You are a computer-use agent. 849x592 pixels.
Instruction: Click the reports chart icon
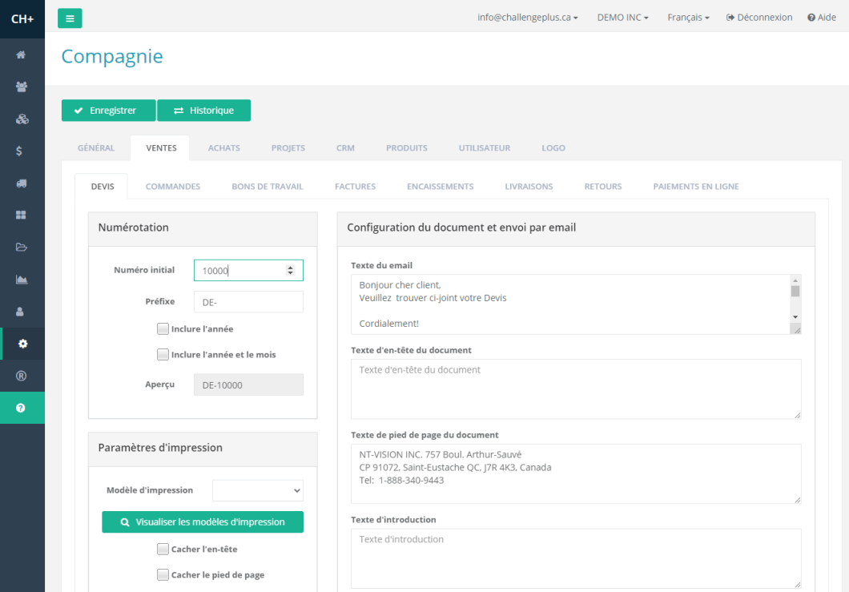click(x=22, y=279)
